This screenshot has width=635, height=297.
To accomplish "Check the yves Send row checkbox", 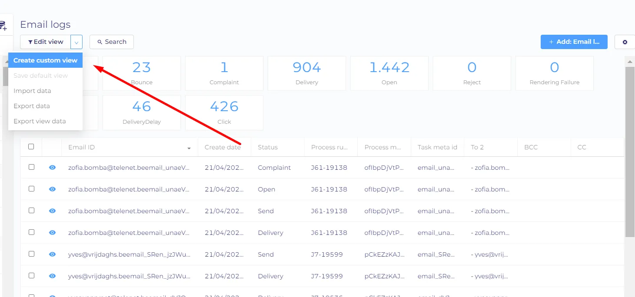I will 31,254.
